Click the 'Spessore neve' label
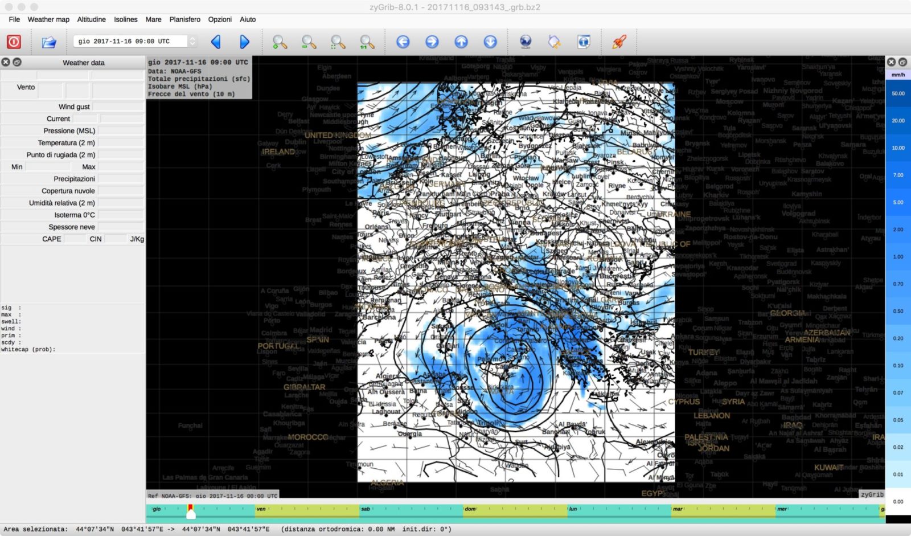The image size is (911, 536). (72, 227)
